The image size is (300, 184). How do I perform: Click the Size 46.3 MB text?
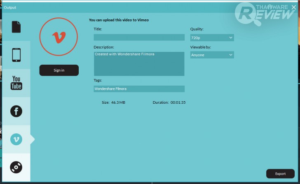click(x=113, y=102)
